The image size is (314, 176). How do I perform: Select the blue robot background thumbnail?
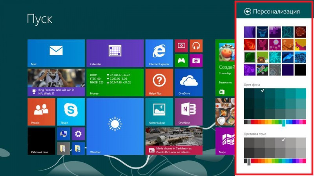262,32
